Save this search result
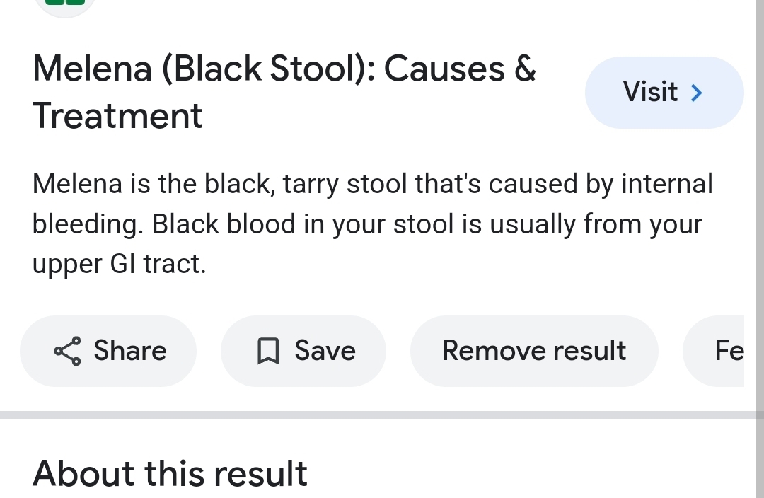 pos(303,351)
